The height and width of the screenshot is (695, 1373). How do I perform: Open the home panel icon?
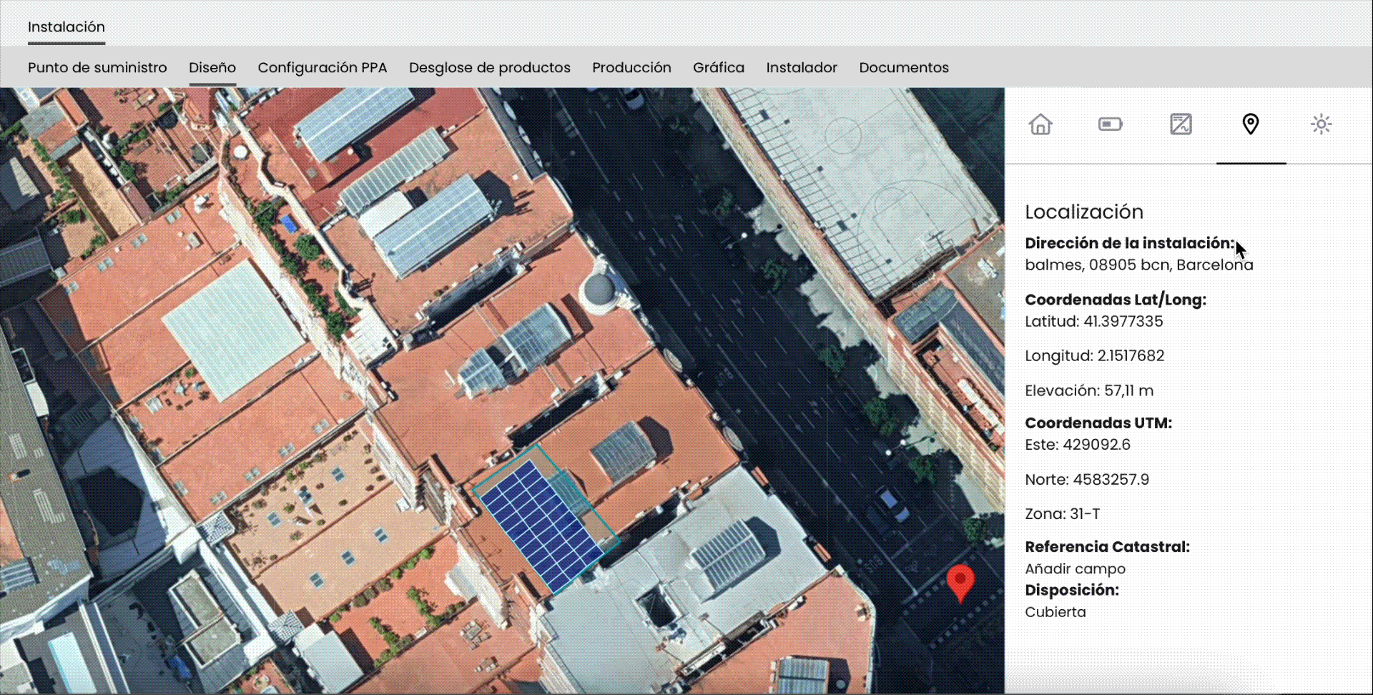1040,124
